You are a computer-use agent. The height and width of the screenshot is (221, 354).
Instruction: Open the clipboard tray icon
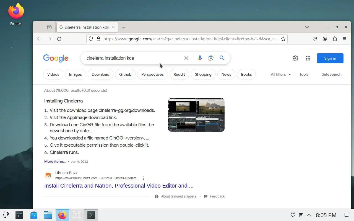pos(301,215)
